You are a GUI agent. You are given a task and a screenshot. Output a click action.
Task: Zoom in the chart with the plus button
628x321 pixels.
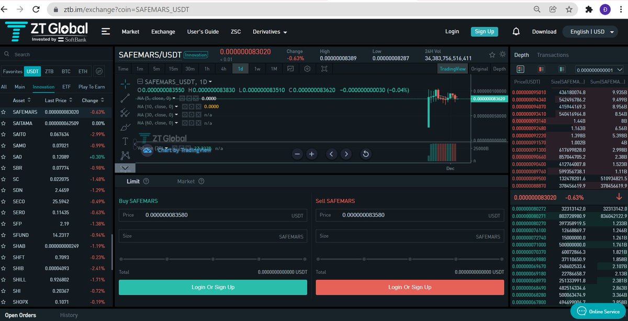click(311, 154)
